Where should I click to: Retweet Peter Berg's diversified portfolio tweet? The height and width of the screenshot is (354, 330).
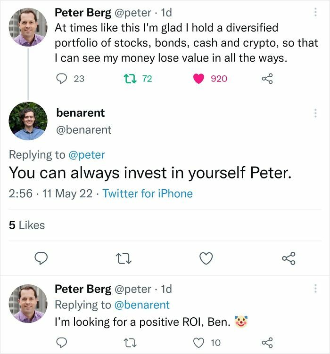pyautogui.click(x=133, y=79)
